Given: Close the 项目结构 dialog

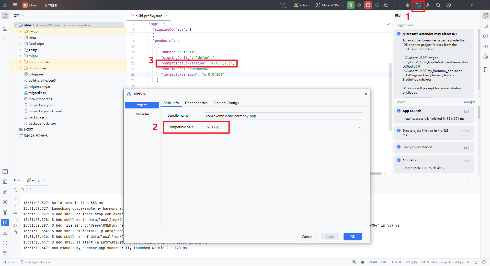Looking at the screenshot, I should pos(366,94).
